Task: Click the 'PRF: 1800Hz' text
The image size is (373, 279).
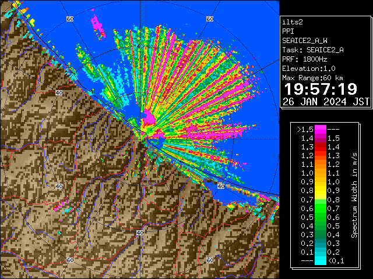Action: tap(304, 59)
